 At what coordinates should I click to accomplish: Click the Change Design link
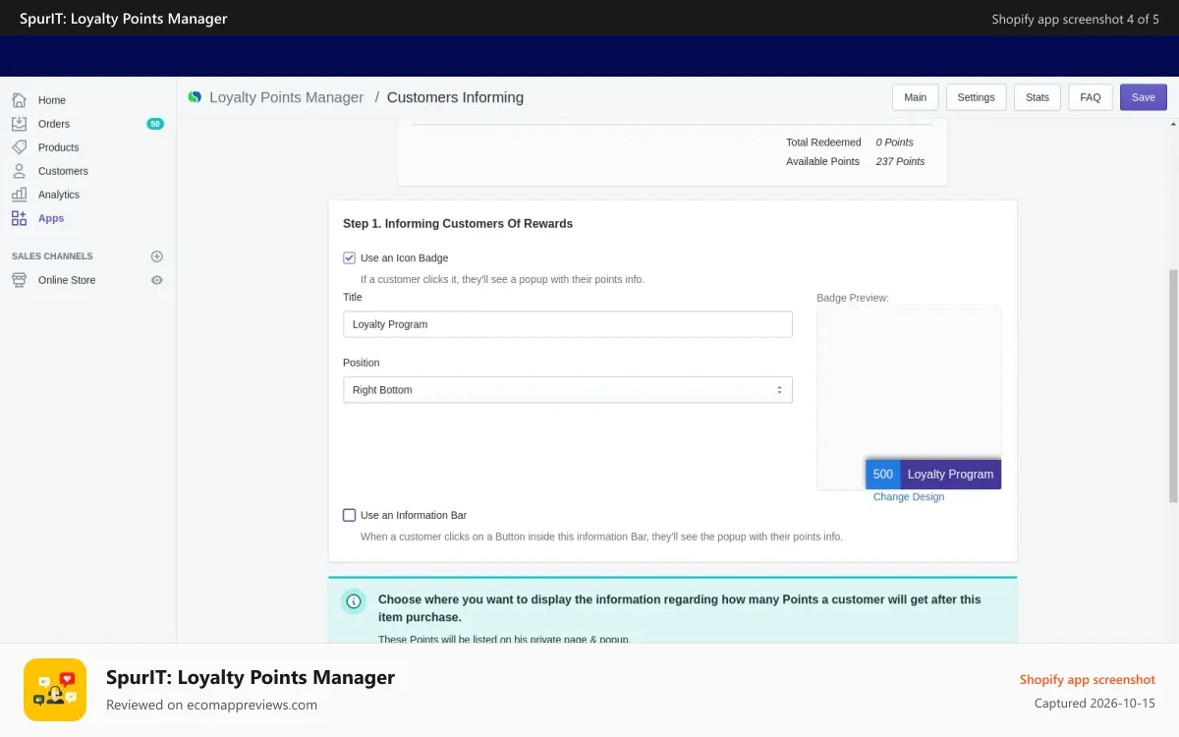(x=909, y=497)
